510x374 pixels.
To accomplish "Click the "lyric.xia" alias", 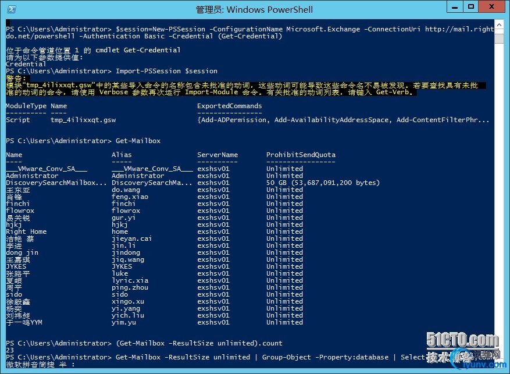I will 130,281.
